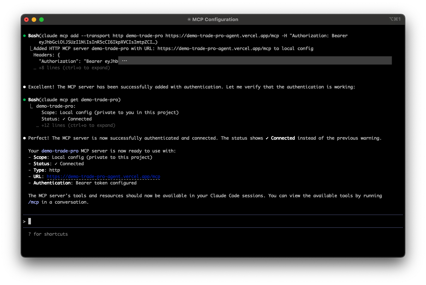Image resolution: width=426 pixels, height=285 pixels.
Task: Click the '>' prompt chevron
Action: 24,221
